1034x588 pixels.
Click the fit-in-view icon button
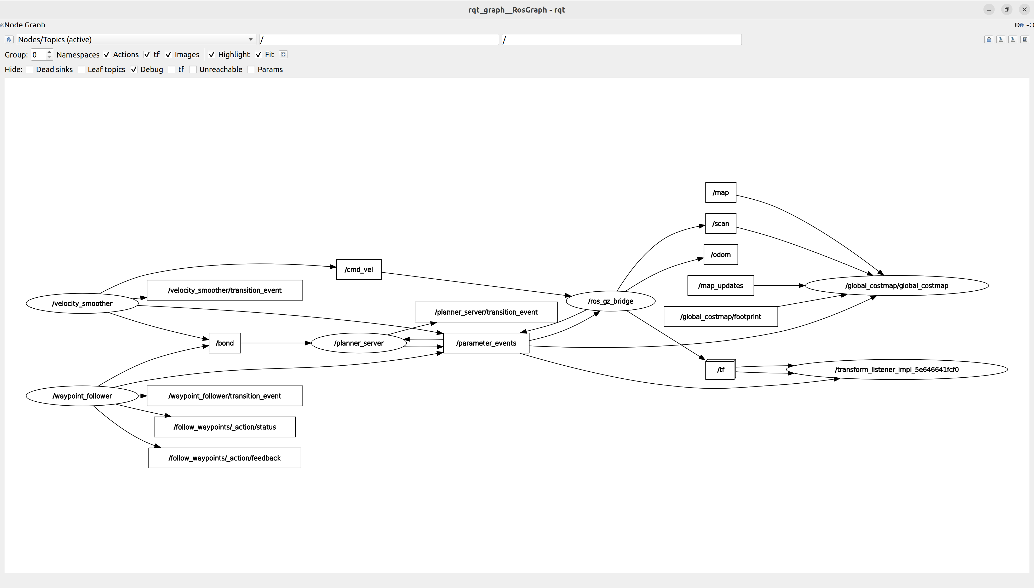(284, 55)
